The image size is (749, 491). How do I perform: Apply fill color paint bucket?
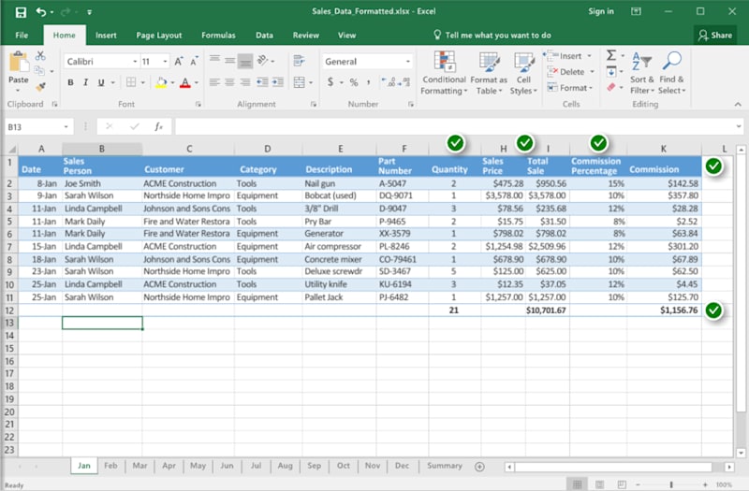coord(161,82)
